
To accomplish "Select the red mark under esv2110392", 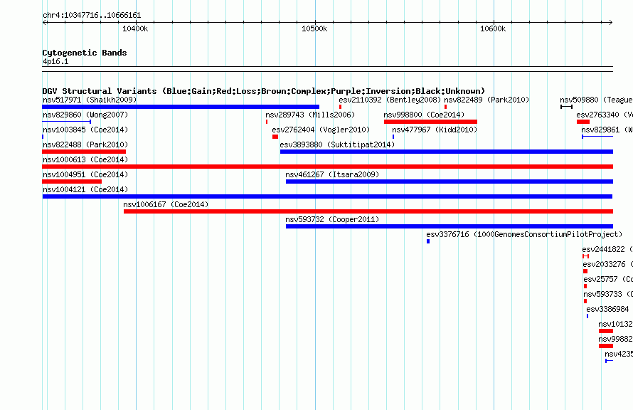I will click(340, 107).
